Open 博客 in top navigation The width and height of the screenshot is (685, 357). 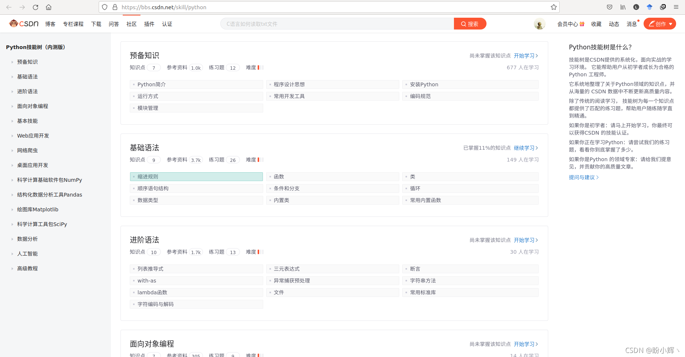(50, 24)
